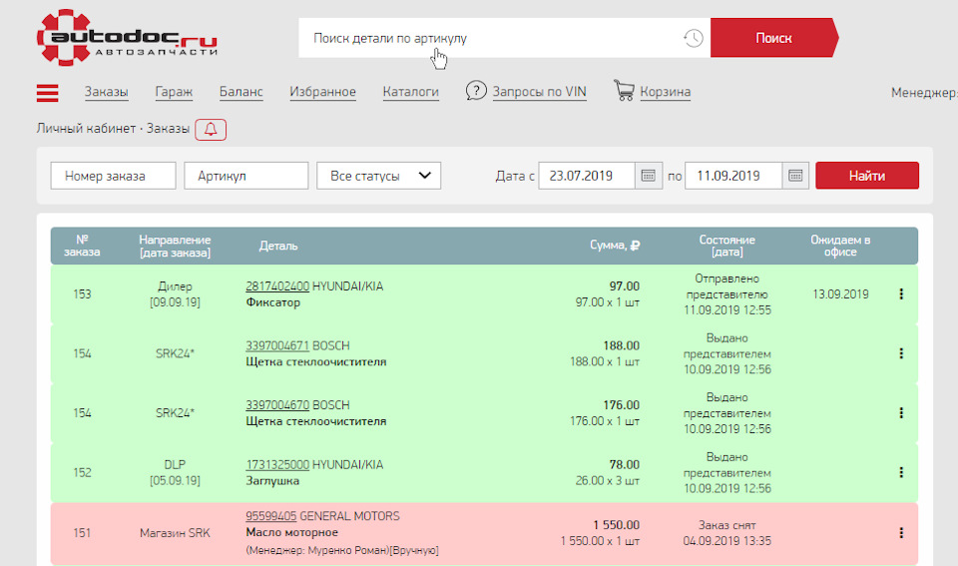Open options menu for order 152 Заглушка
The height and width of the screenshot is (566, 958).
coord(901,472)
